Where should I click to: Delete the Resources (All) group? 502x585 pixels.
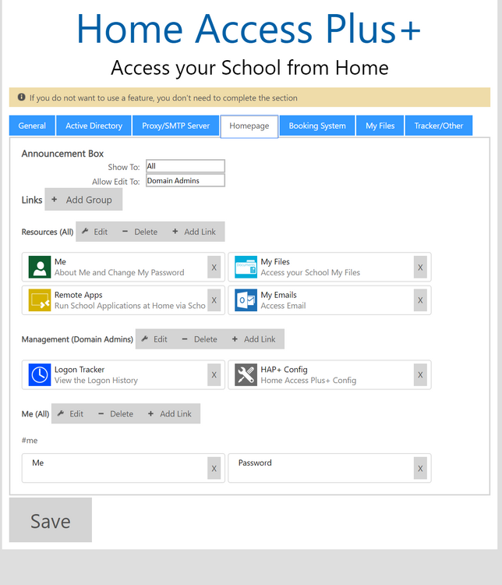pyautogui.click(x=140, y=232)
